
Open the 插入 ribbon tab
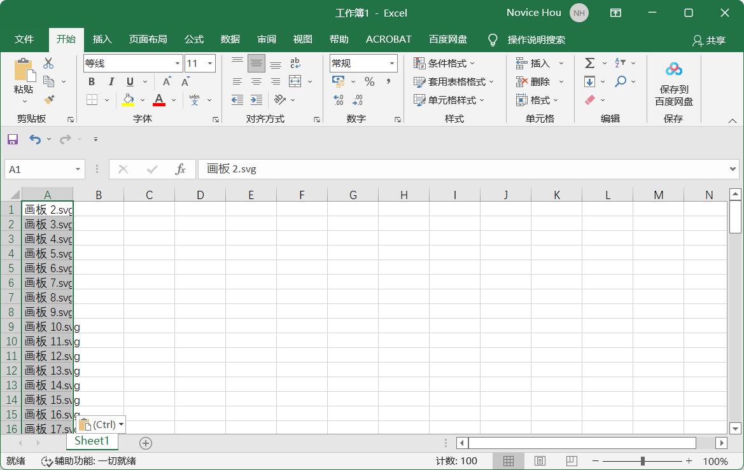pos(102,39)
